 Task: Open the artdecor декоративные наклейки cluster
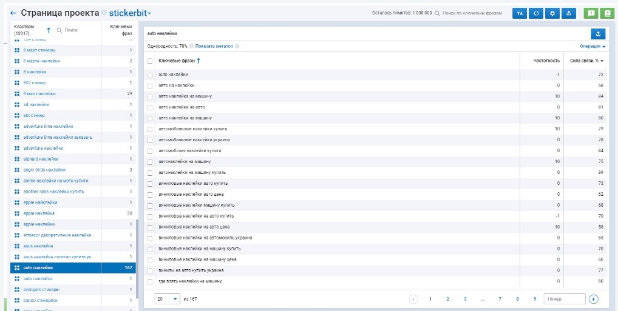click(x=59, y=235)
